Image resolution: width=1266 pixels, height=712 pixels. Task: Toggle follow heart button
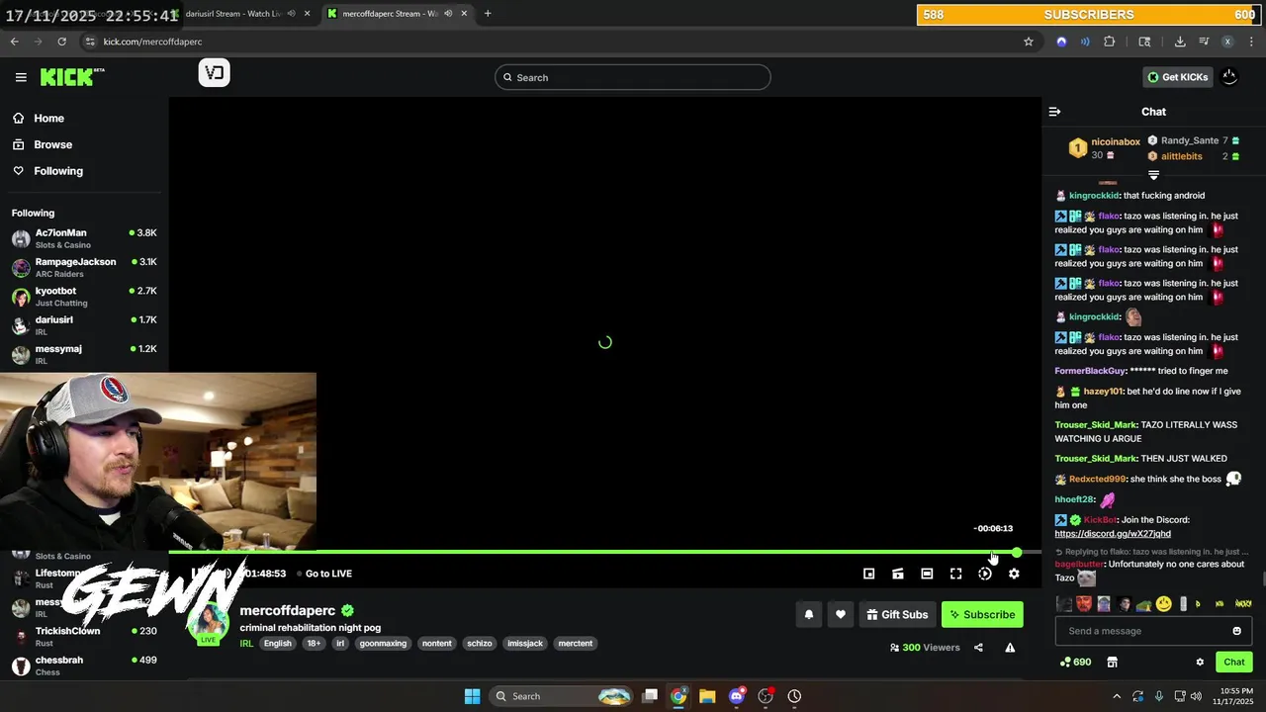[840, 614]
